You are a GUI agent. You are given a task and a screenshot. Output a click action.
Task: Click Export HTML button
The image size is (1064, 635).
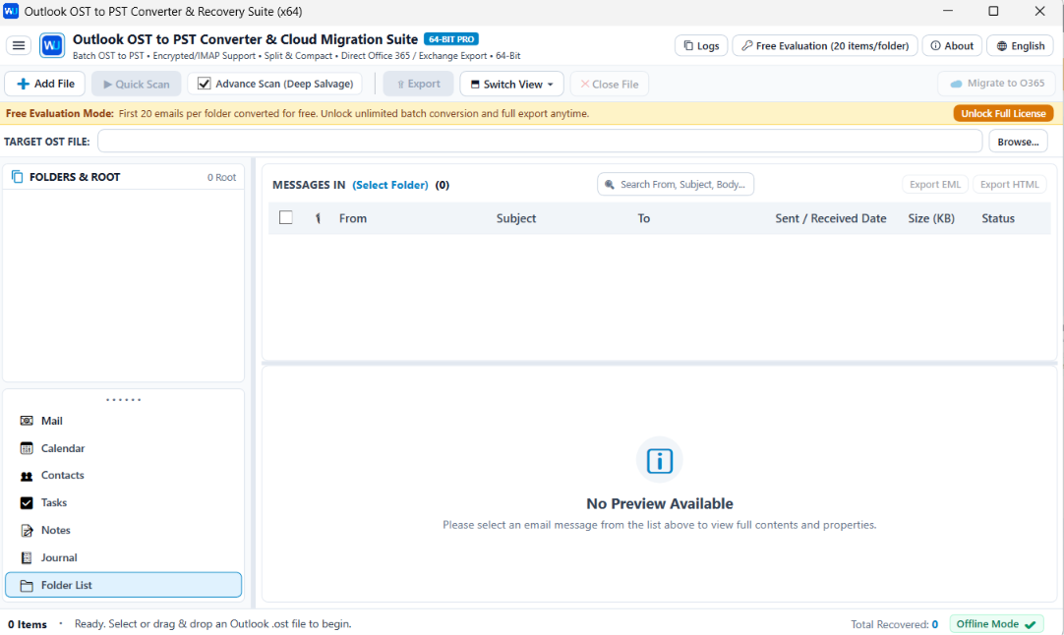coord(1010,185)
